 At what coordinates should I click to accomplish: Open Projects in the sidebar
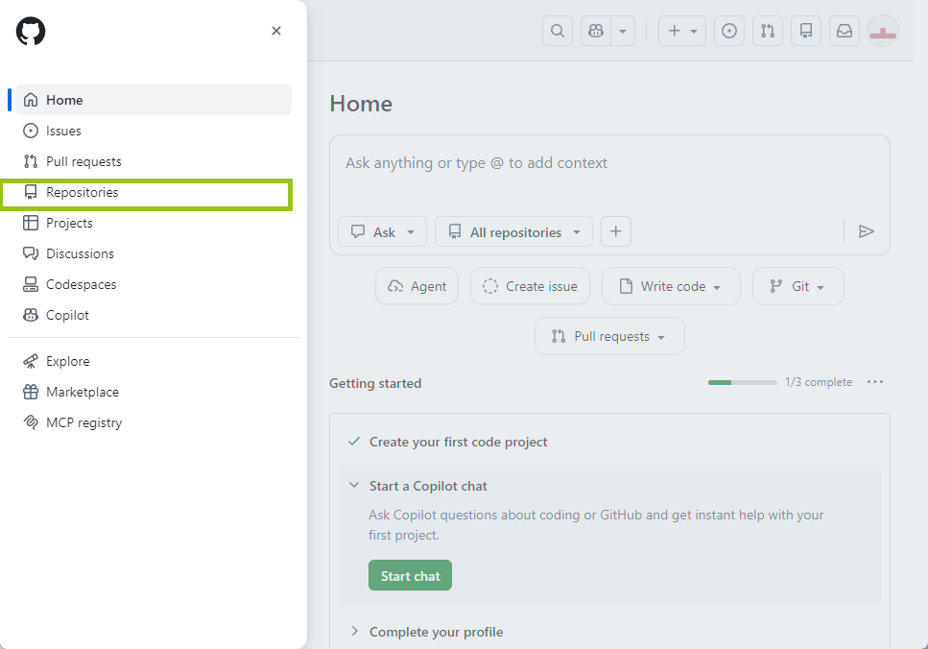pos(154,224)
